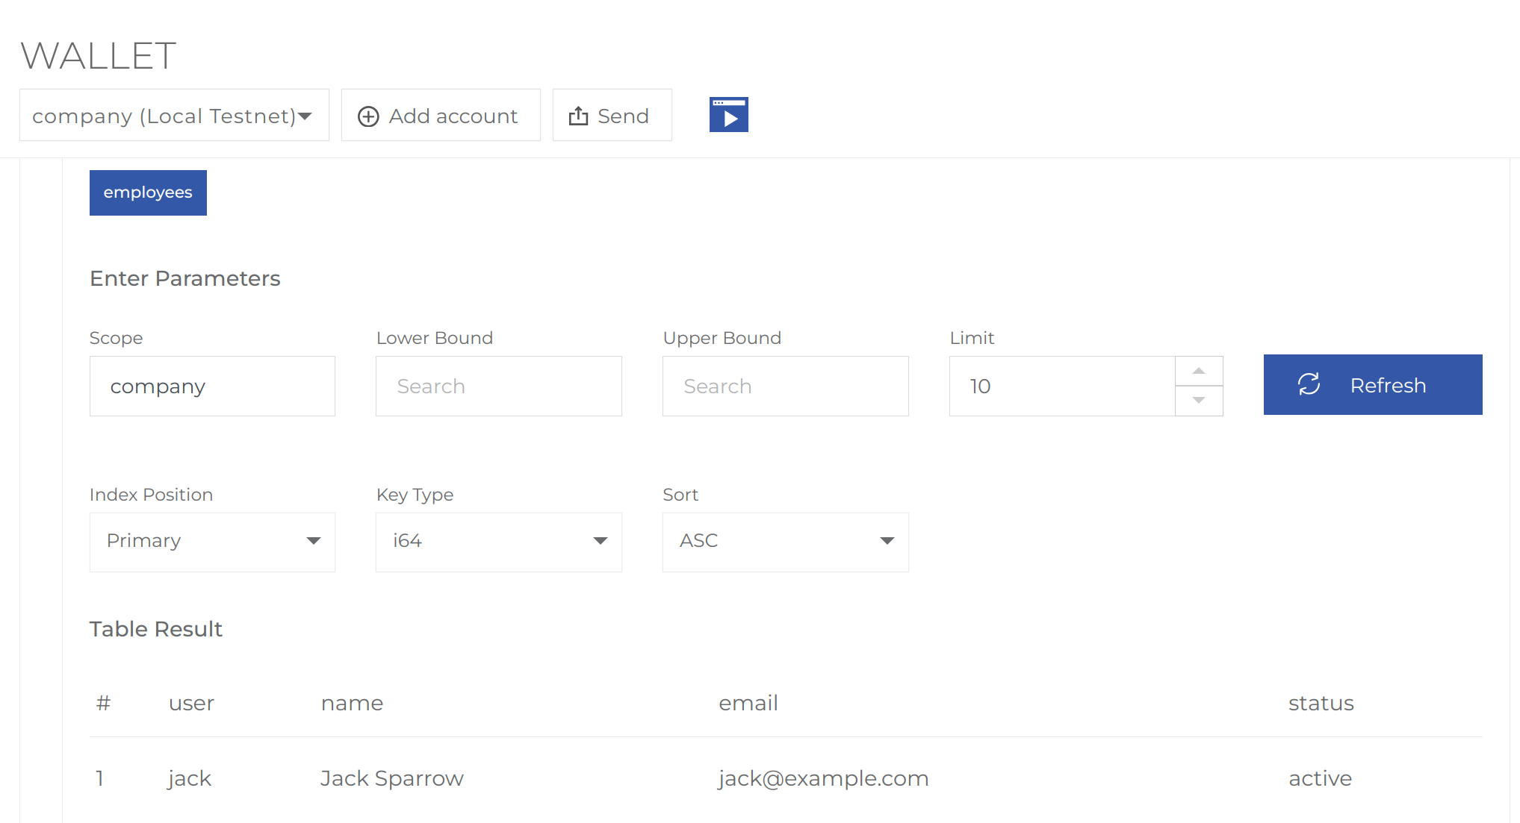
Task: Click the blue Play/Run button icon
Action: point(728,114)
